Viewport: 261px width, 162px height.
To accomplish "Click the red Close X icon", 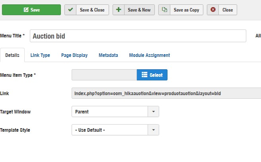I will [x=213, y=10].
